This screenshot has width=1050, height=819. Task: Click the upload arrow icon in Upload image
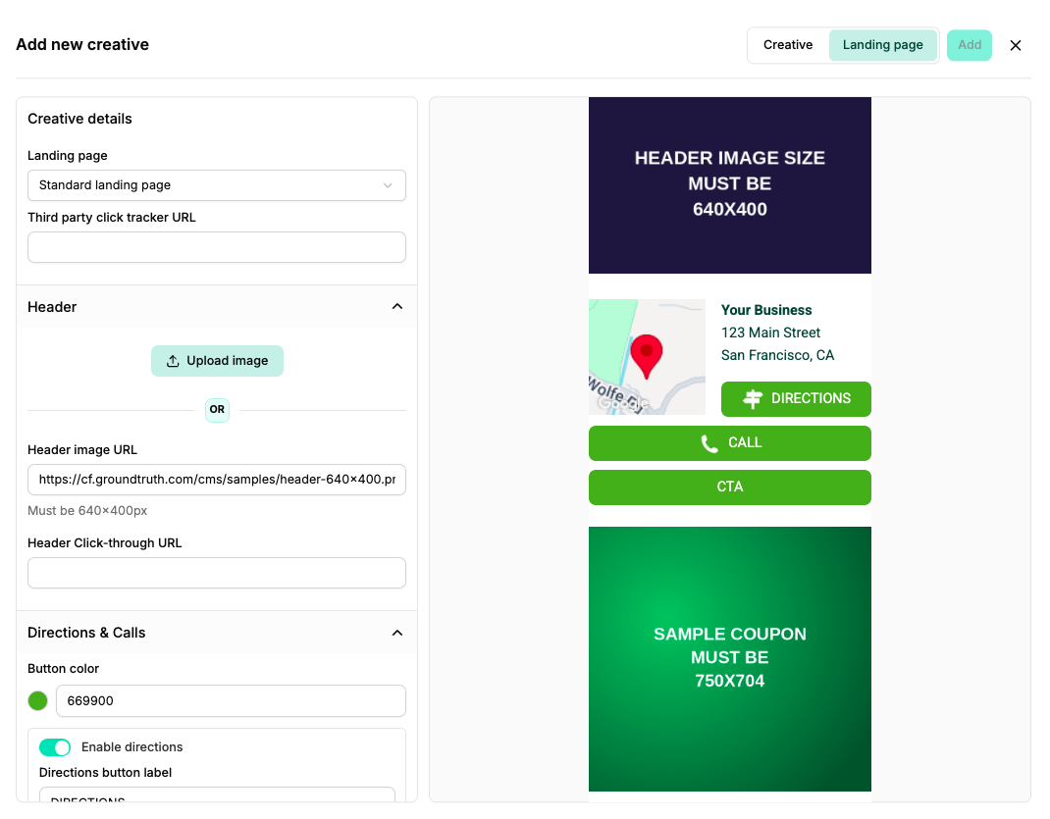(x=173, y=361)
